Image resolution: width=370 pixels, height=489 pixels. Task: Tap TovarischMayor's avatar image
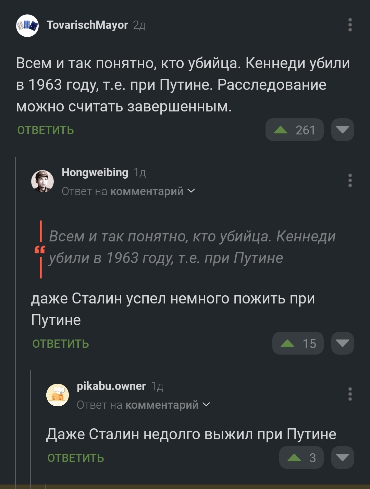pyautogui.click(x=27, y=26)
